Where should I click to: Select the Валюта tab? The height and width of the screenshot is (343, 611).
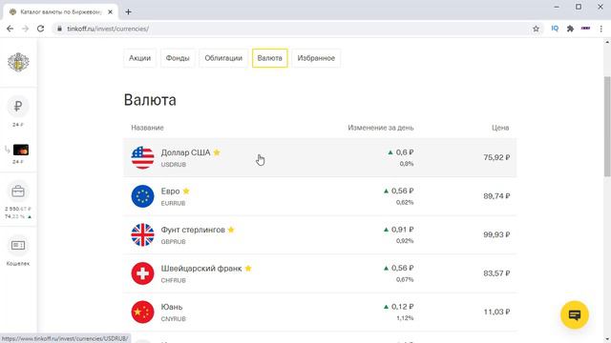pyautogui.click(x=269, y=58)
